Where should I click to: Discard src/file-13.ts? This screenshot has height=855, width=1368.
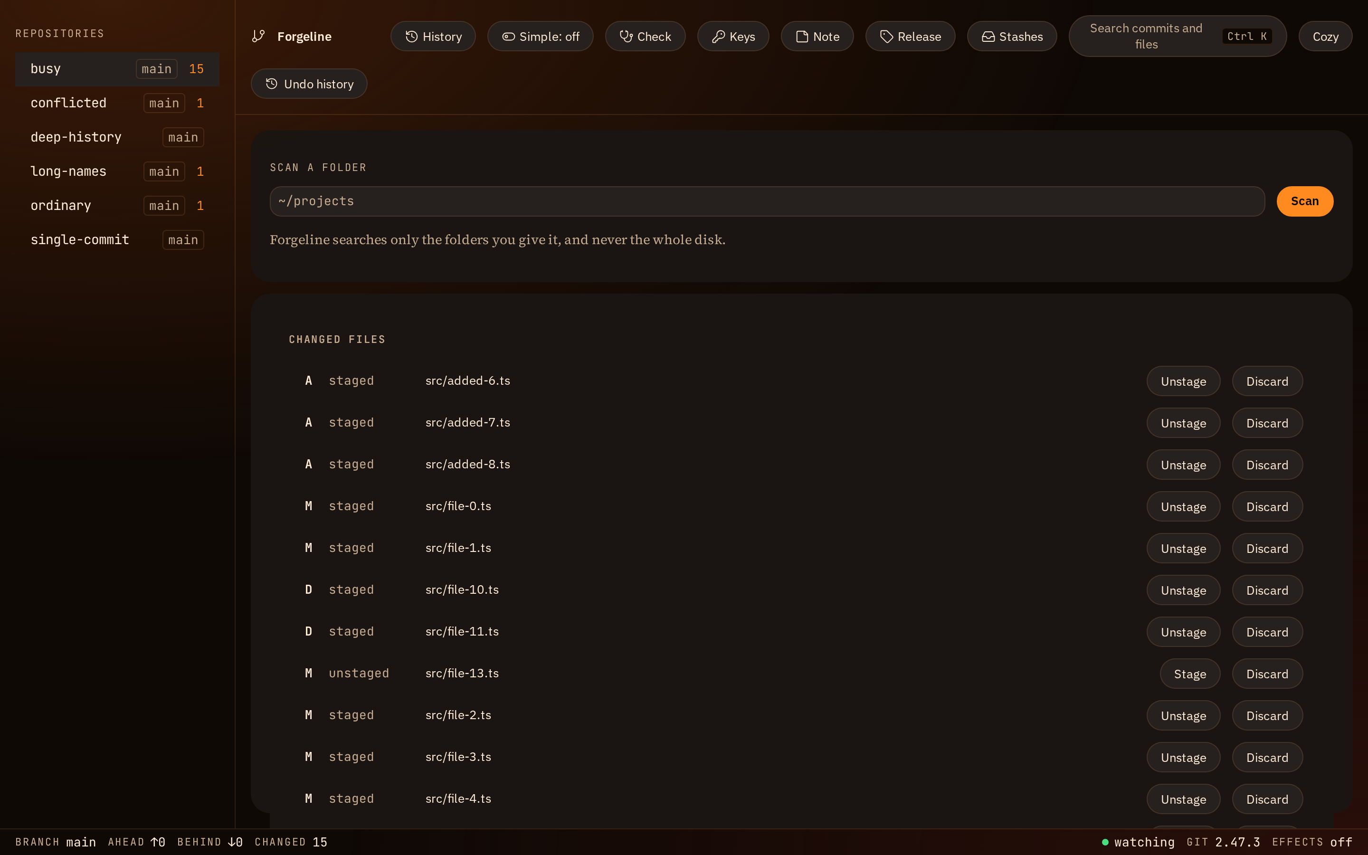(x=1267, y=674)
